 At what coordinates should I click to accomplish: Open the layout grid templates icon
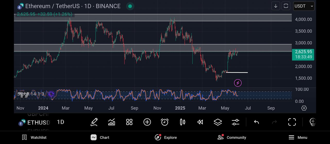(x=129, y=122)
